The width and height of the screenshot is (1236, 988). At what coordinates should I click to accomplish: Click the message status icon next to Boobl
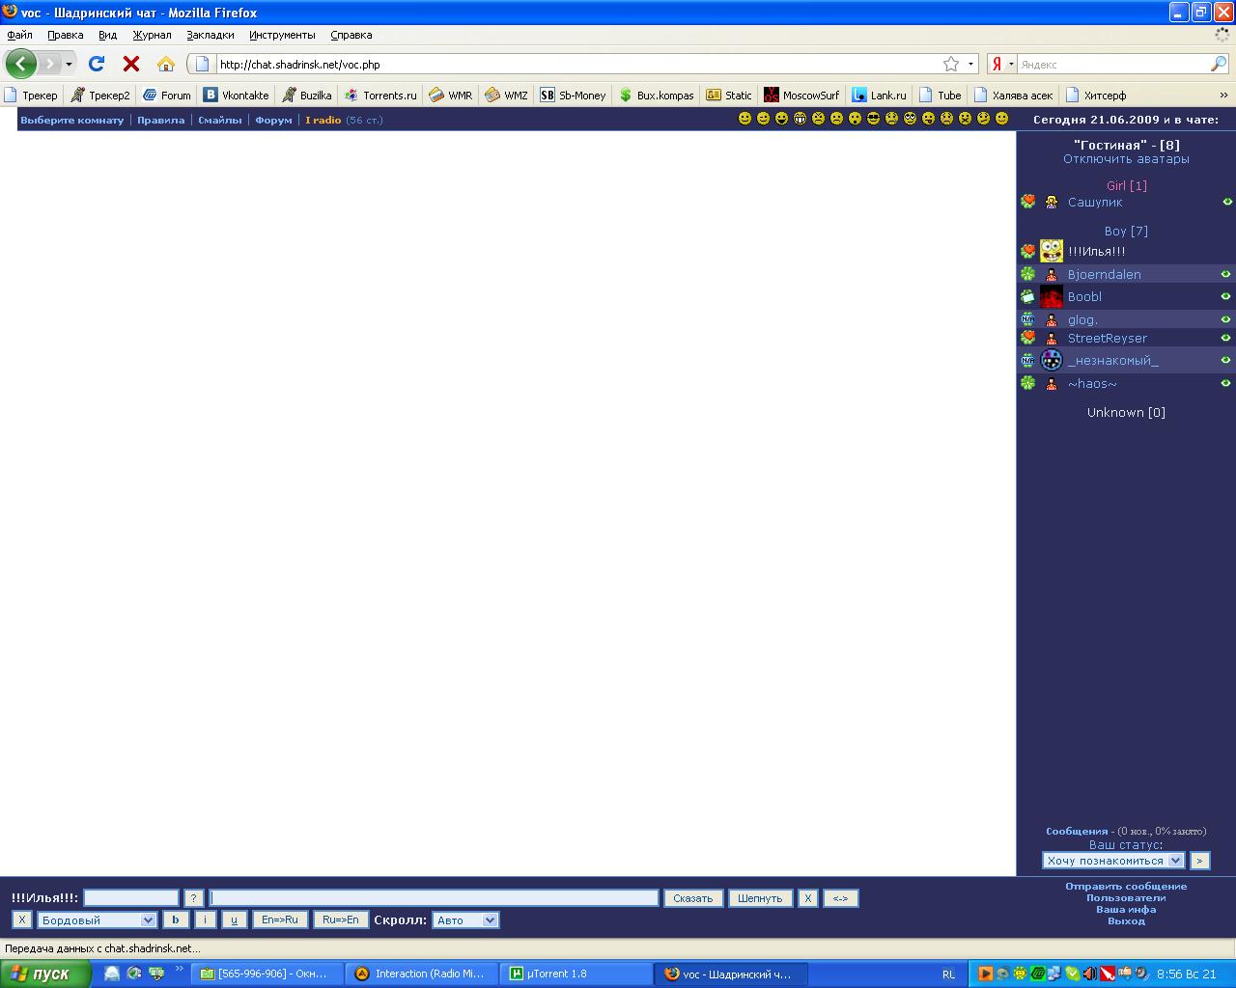tap(1027, 296)
